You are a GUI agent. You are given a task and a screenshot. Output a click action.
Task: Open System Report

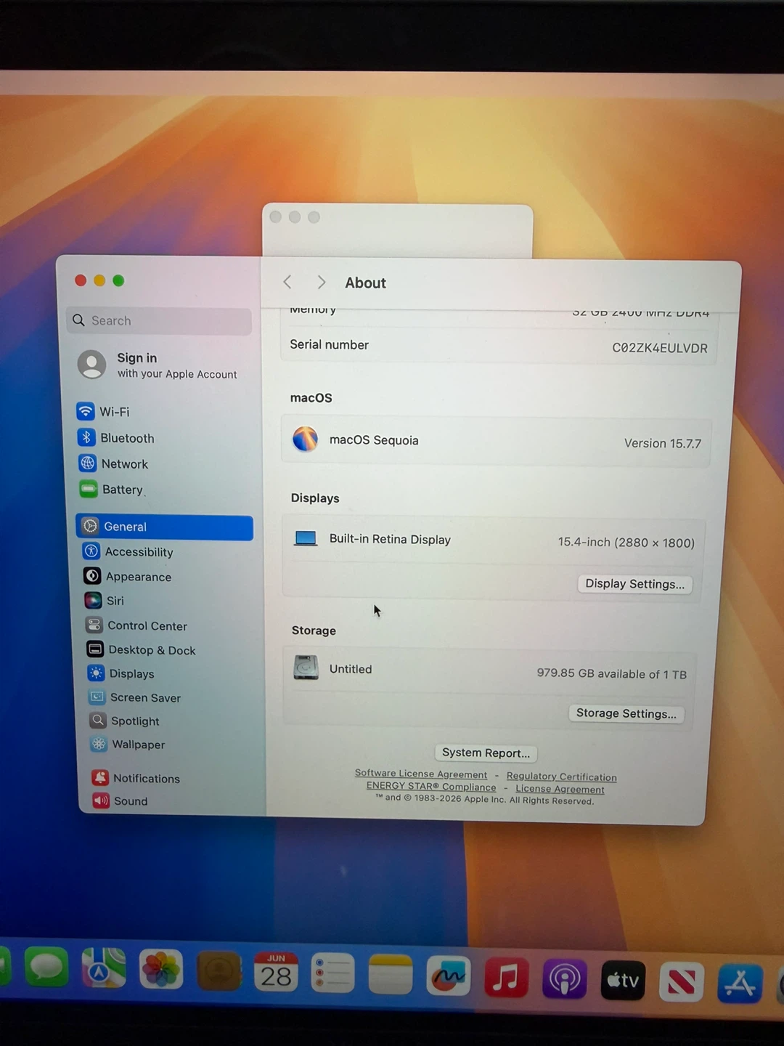[x=486, y=753]
